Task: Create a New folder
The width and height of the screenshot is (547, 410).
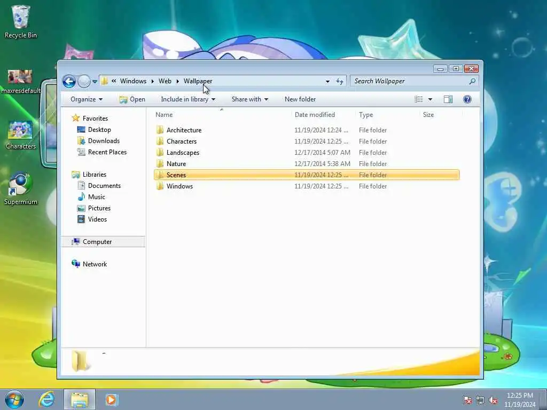Action: pyautogui.click(x=300, y=99)
